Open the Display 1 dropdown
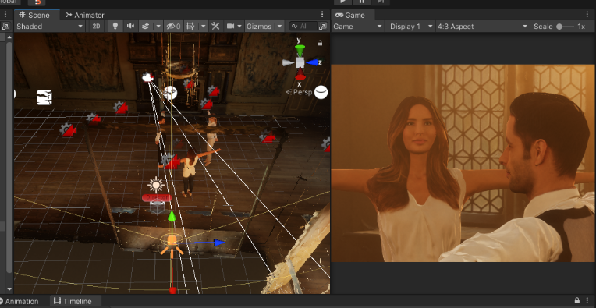The height and width of the screenshot is (308, 596). tap(410, 27)
